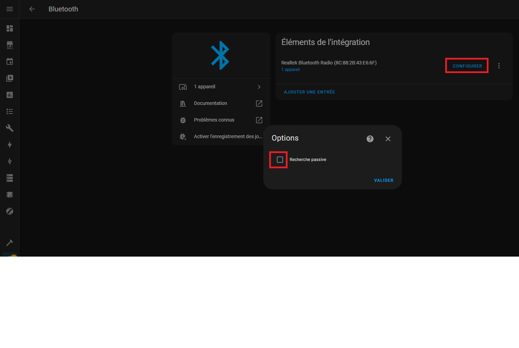Select the 1 appareil list row

tap(221, 87)
